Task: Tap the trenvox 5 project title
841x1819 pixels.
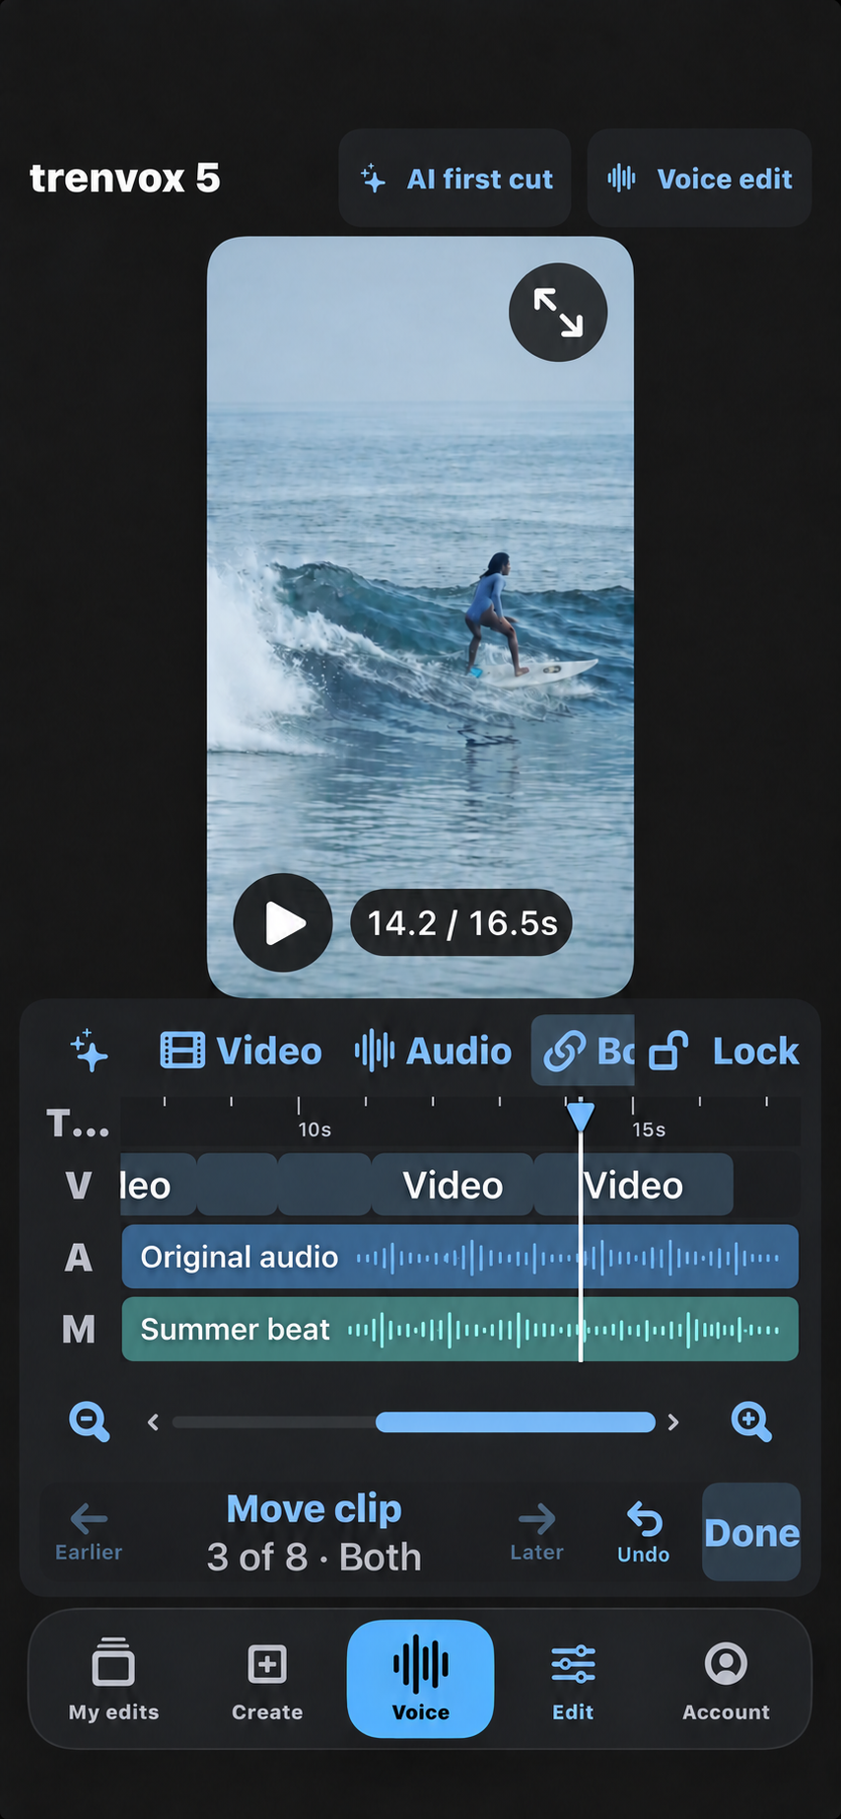Action: click(125, 179)
